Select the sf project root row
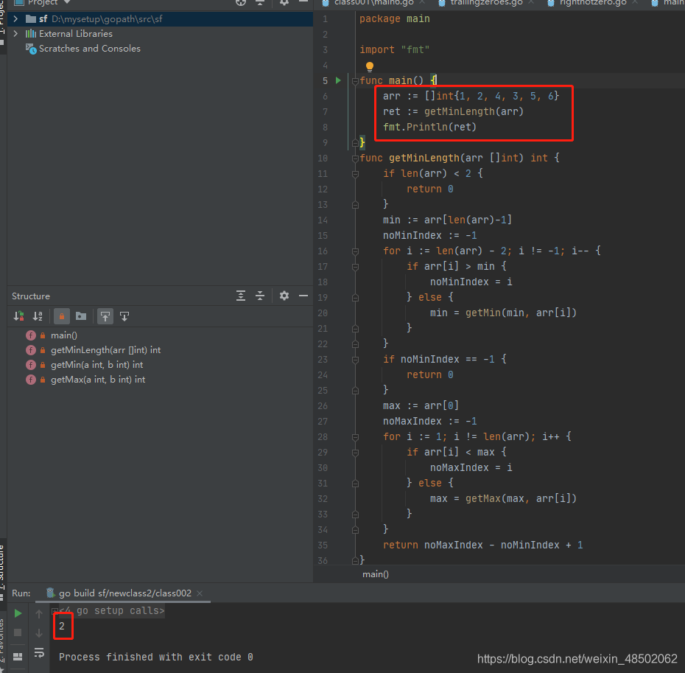Screen dimensions: 685x673 click(160, 19)
